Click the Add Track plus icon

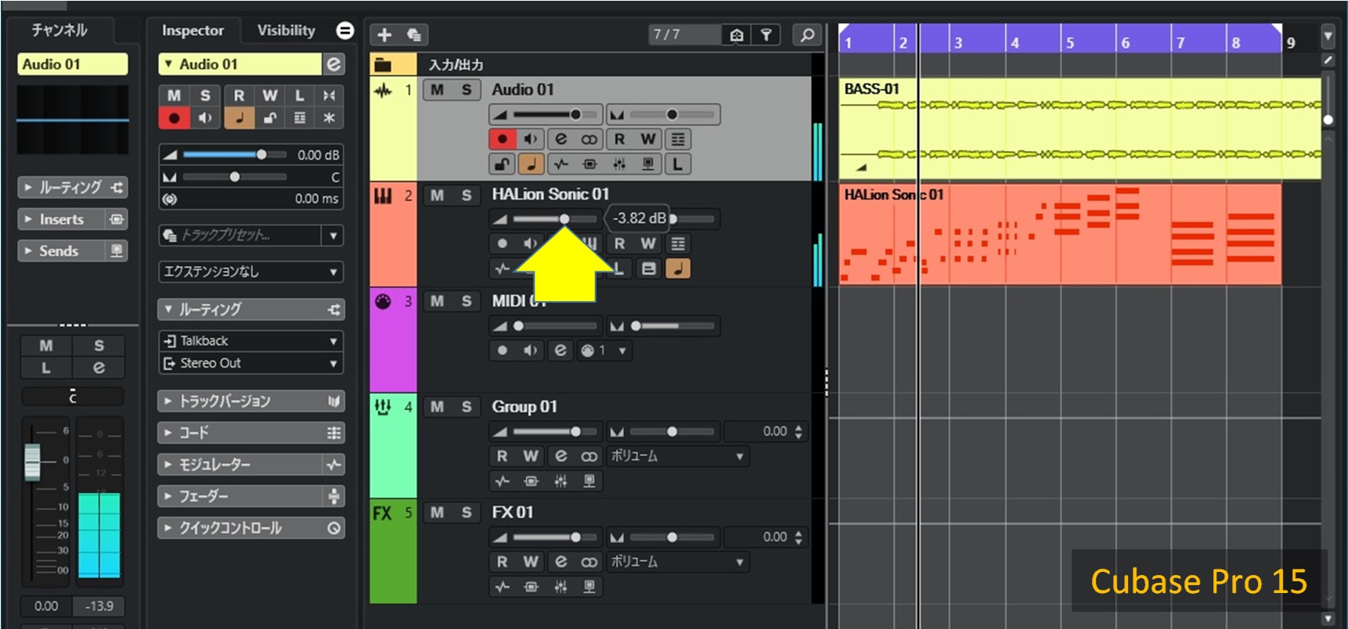[384, 35]
